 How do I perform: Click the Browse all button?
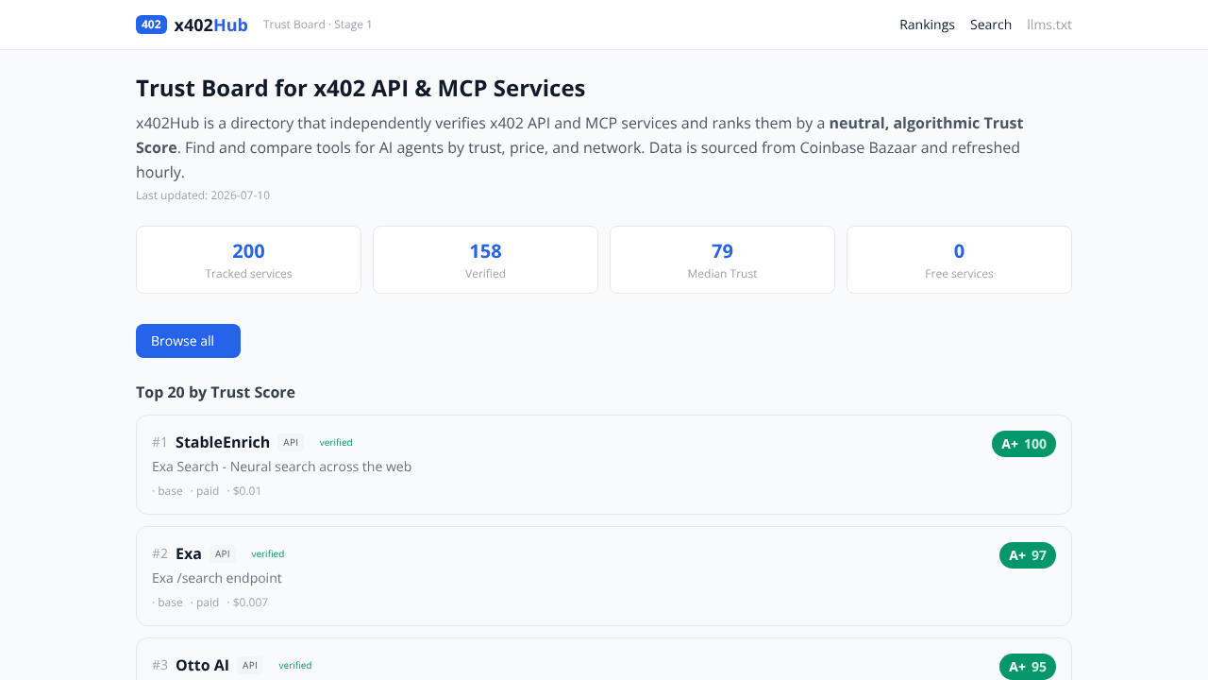tap(188, 341)
